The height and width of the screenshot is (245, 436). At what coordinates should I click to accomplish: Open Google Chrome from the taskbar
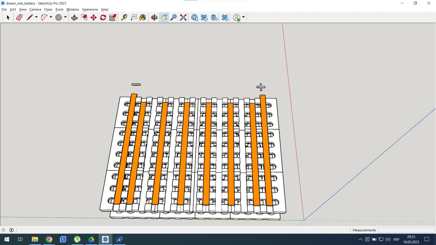point(49,239)
